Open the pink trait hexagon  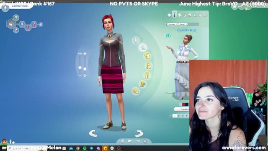click(34, 24)
